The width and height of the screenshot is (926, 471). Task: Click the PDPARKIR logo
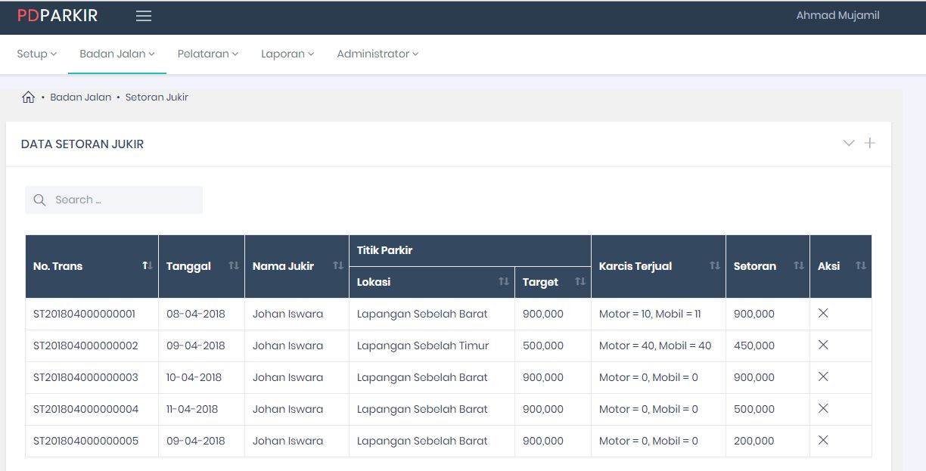tap(57, 16)
